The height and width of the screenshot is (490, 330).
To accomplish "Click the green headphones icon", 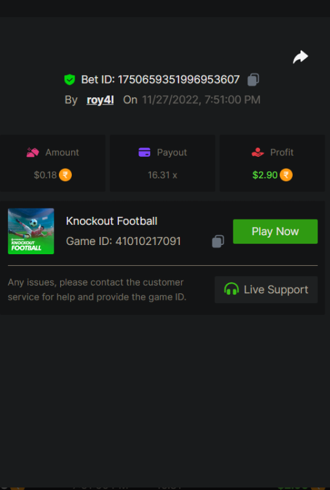I will tap(231, 289).
